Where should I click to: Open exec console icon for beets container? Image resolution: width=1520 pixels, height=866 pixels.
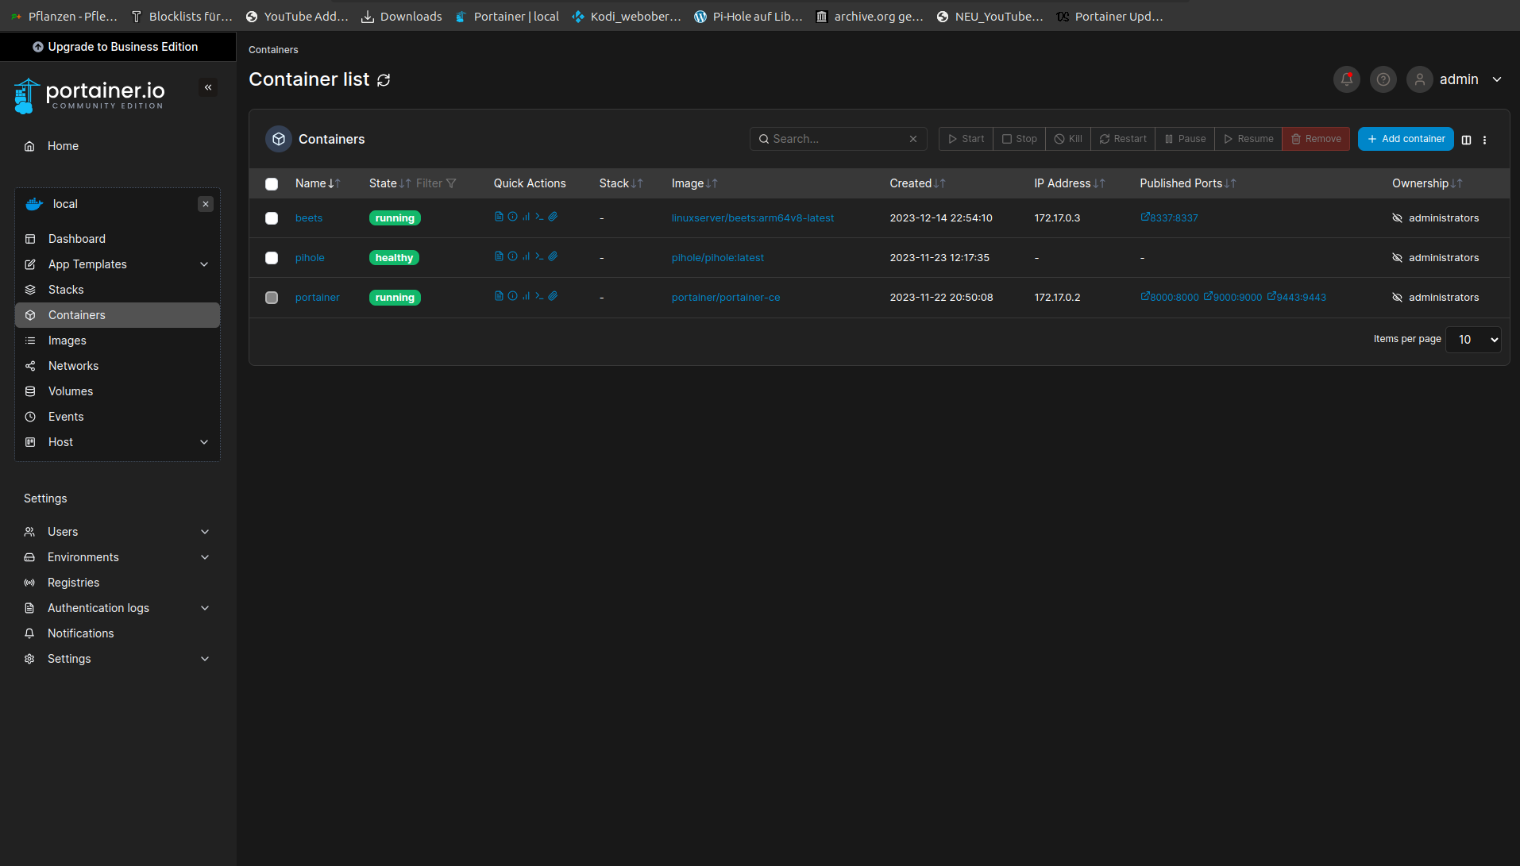click(x=539, y=217)
